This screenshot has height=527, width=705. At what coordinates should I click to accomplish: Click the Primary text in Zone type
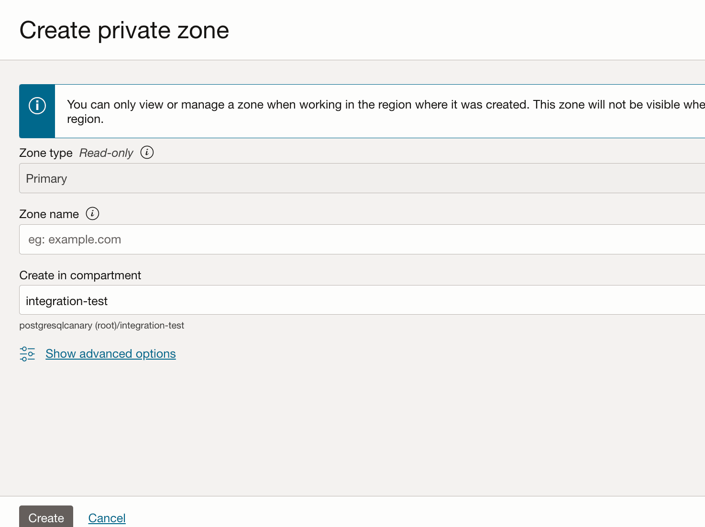46,179
